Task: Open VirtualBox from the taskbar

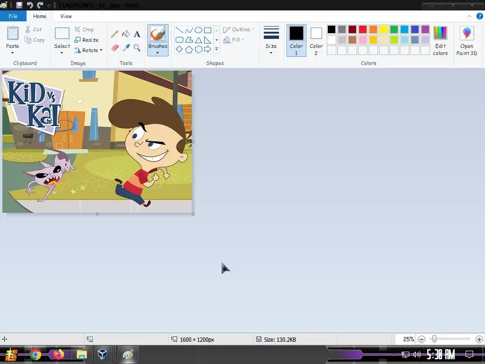Action: (x=103, y=354)
